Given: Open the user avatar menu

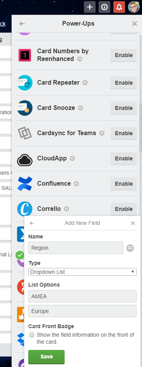Looking at the screenshot, I should pyautogui.click(x=134, y=7).
